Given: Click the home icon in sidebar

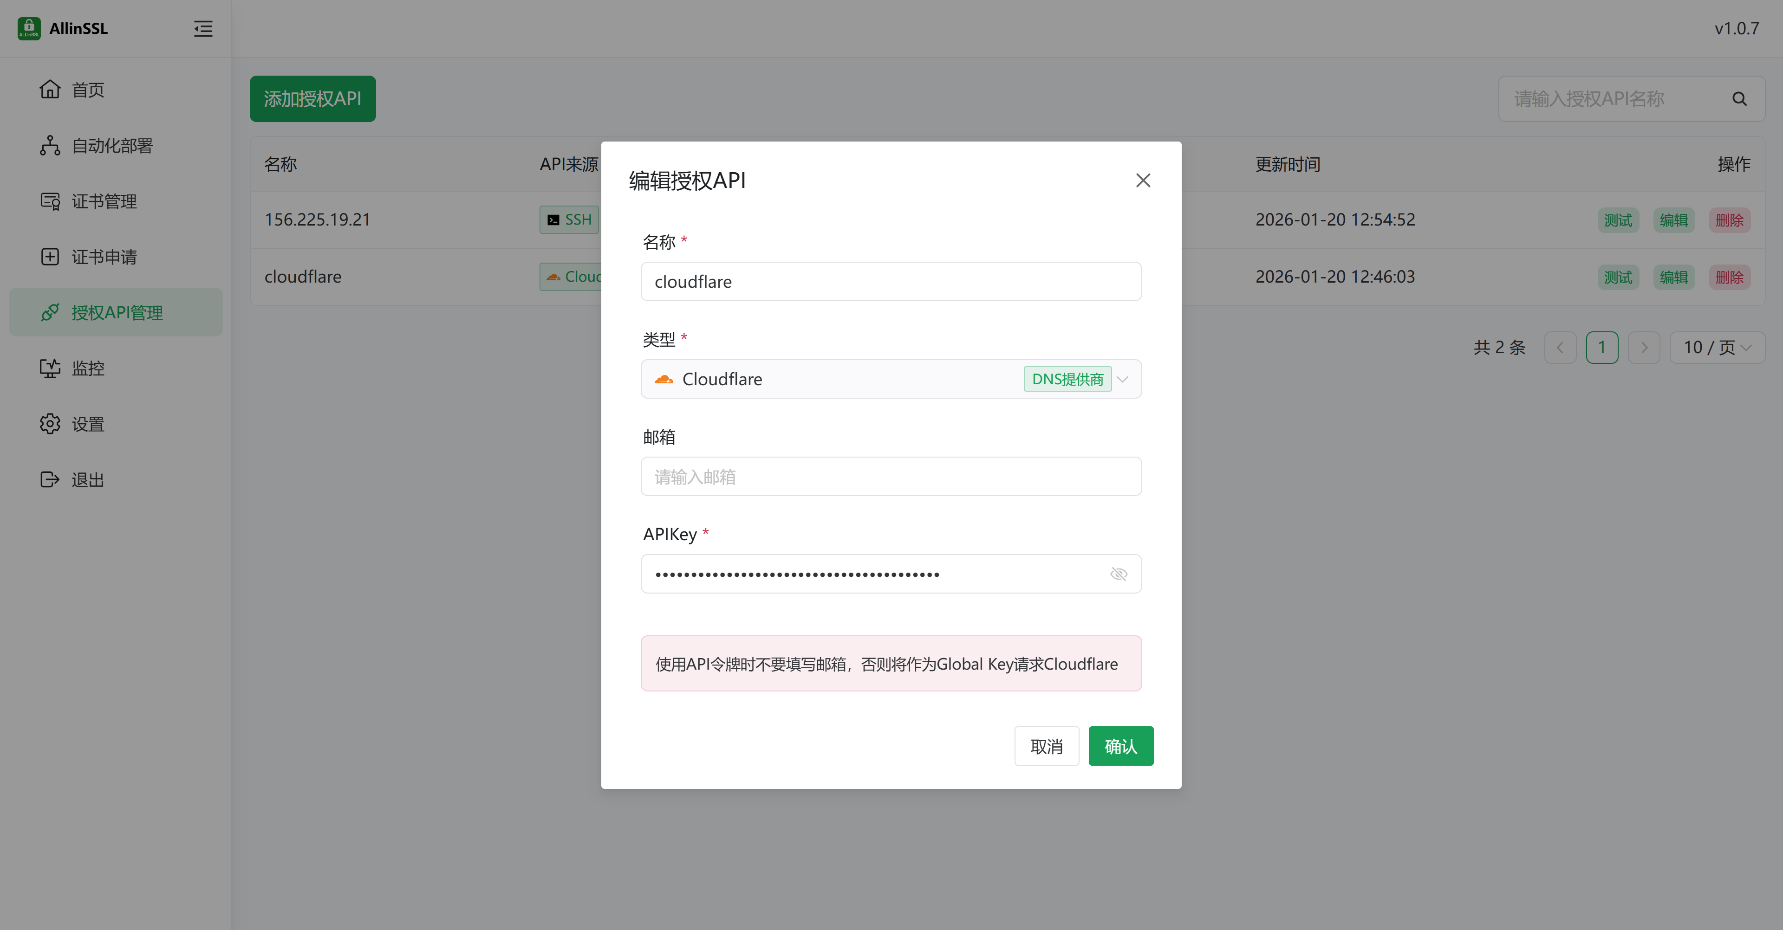Looking at the screenshot, I should 50,89.
